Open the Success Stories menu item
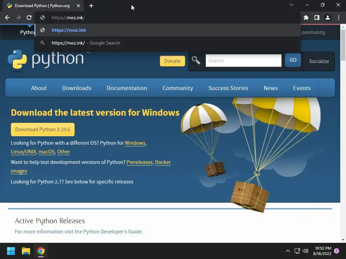 coord(228,88)
